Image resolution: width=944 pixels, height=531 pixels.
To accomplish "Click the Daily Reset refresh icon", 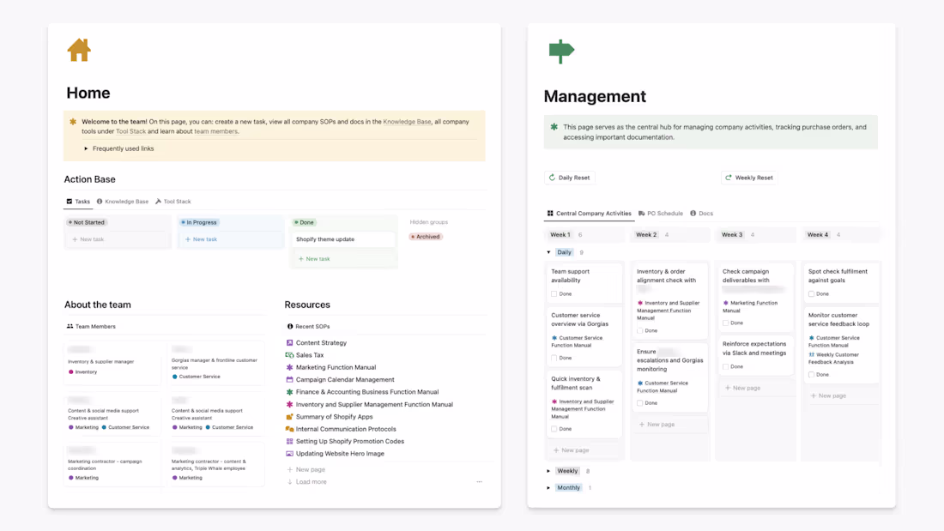I will pos(552,178).
